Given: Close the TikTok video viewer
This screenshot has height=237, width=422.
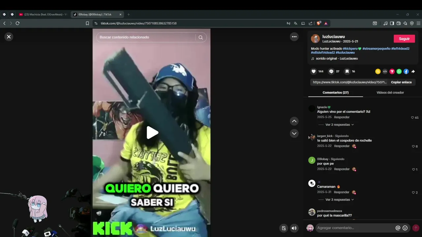Looking at the screenshot, I should tap(9, 37).
